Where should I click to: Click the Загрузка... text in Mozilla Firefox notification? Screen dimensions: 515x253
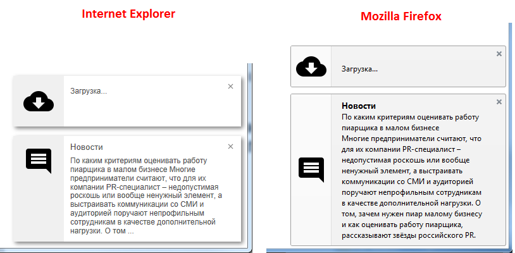click(359, 68)
